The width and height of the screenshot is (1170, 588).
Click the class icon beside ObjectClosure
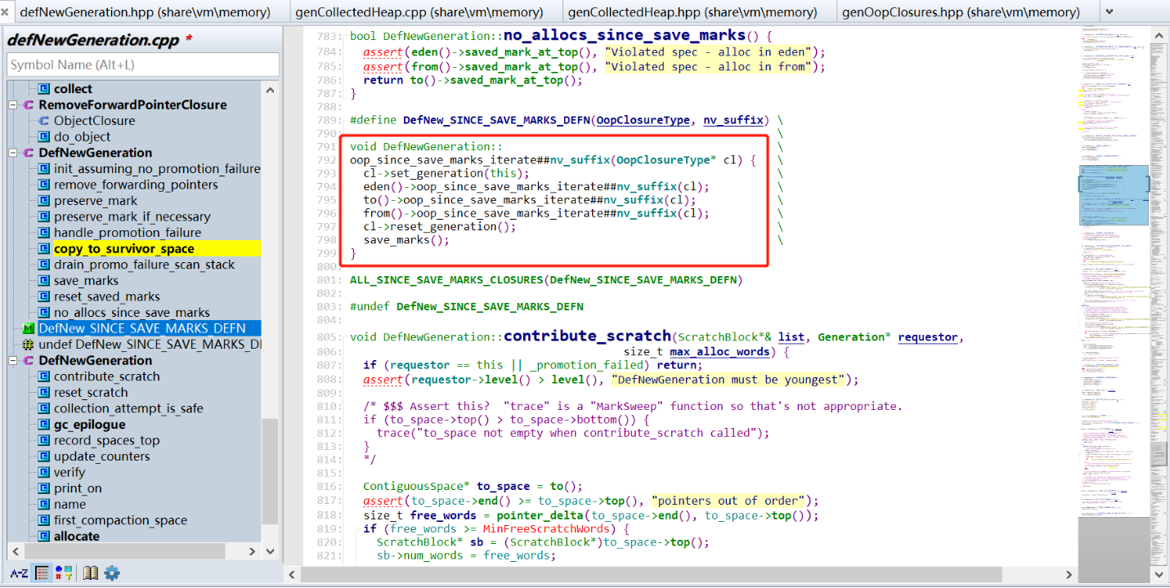coord(44,121)
